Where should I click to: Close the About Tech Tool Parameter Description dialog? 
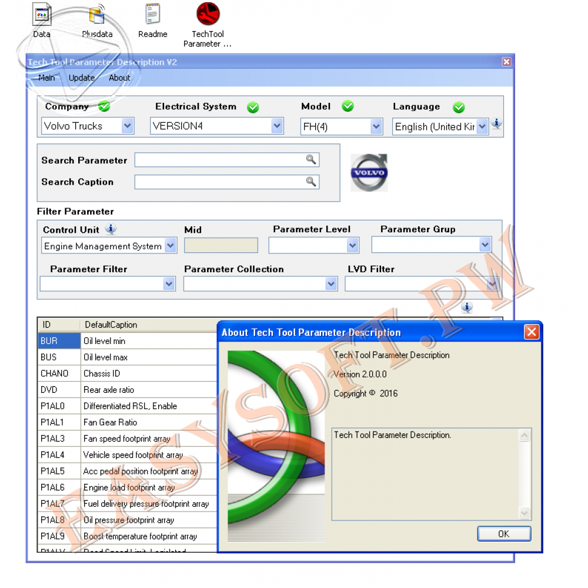click(532, 332)
